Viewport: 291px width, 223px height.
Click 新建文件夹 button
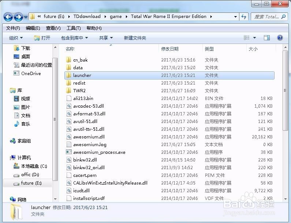coord(135,38)
